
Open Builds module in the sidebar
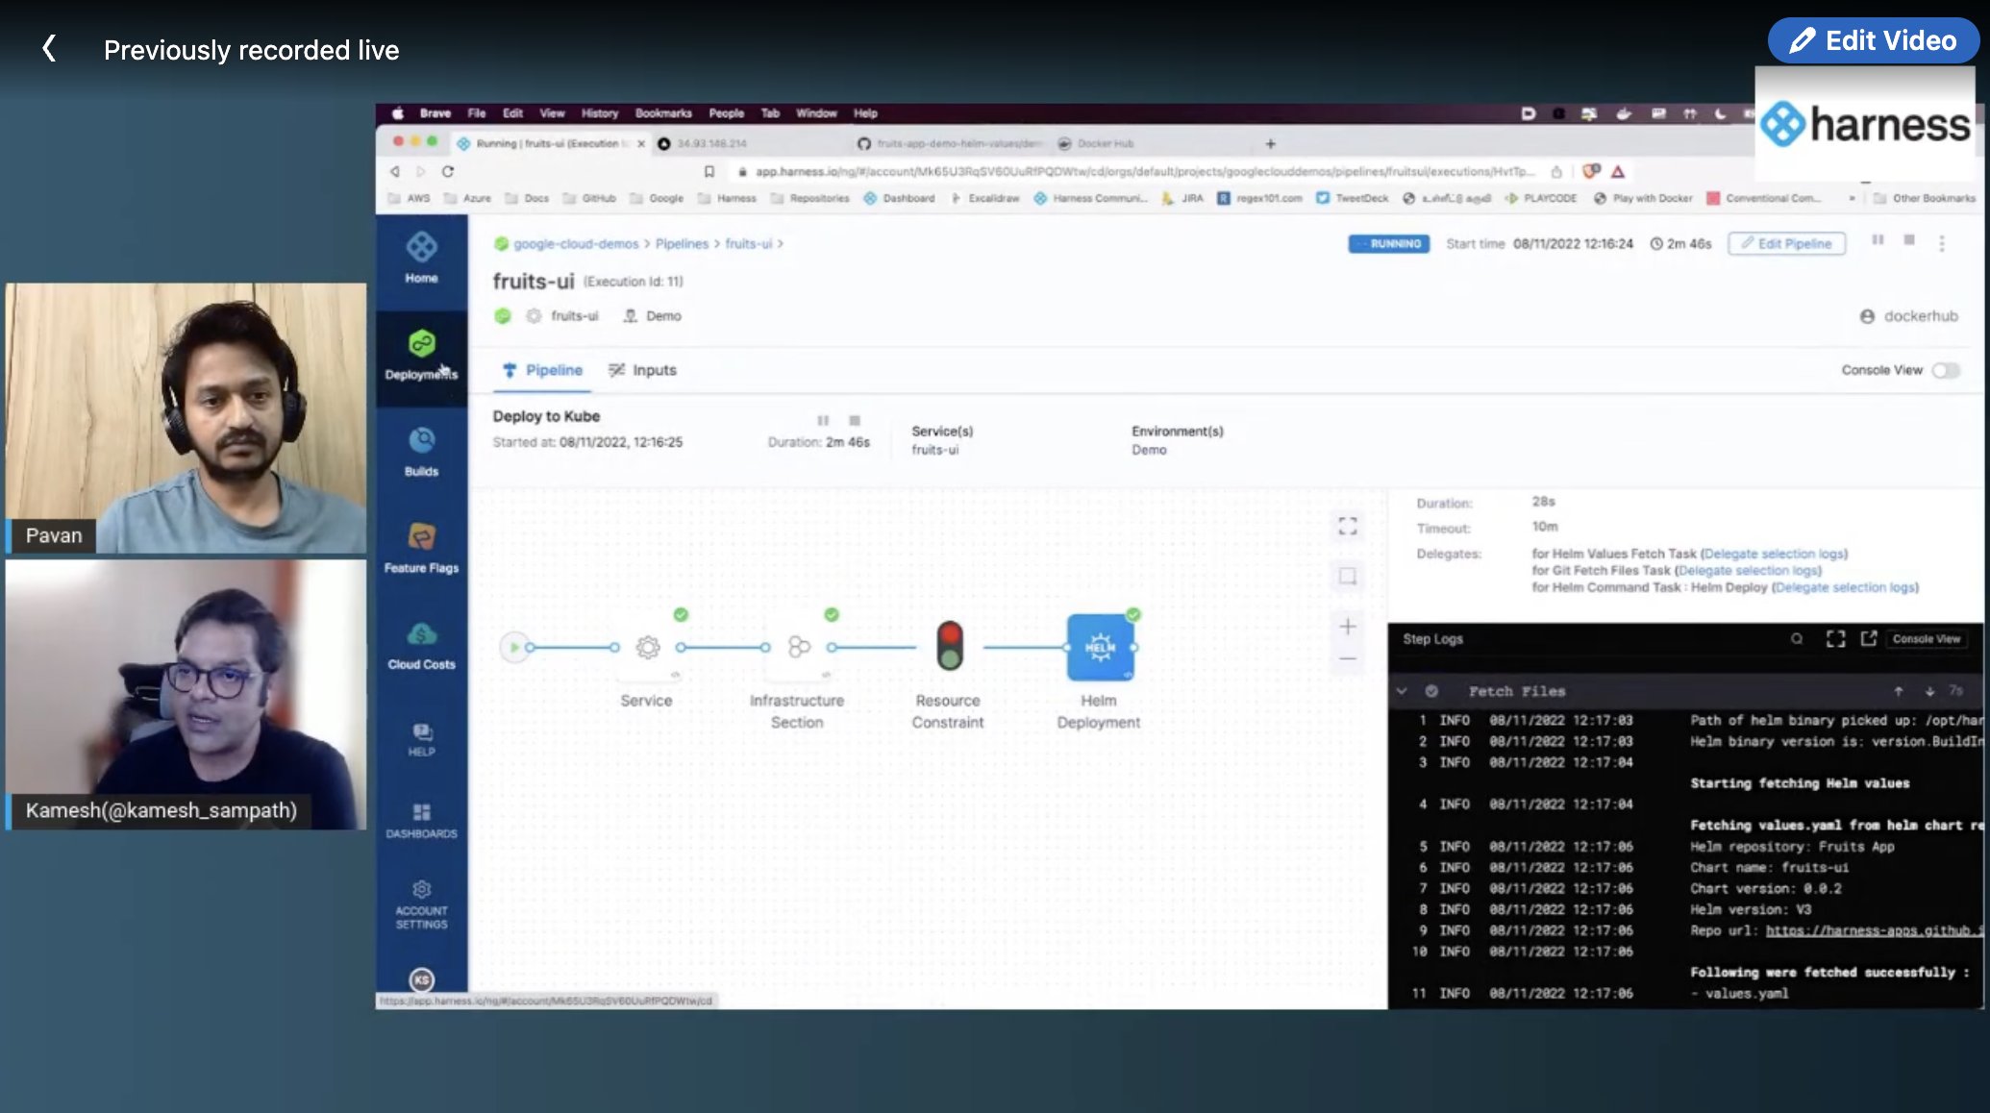[x=421, y=452]
